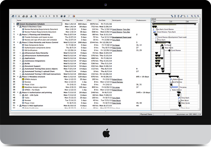Select the finish-to-finish link icon

click(175, 16)
